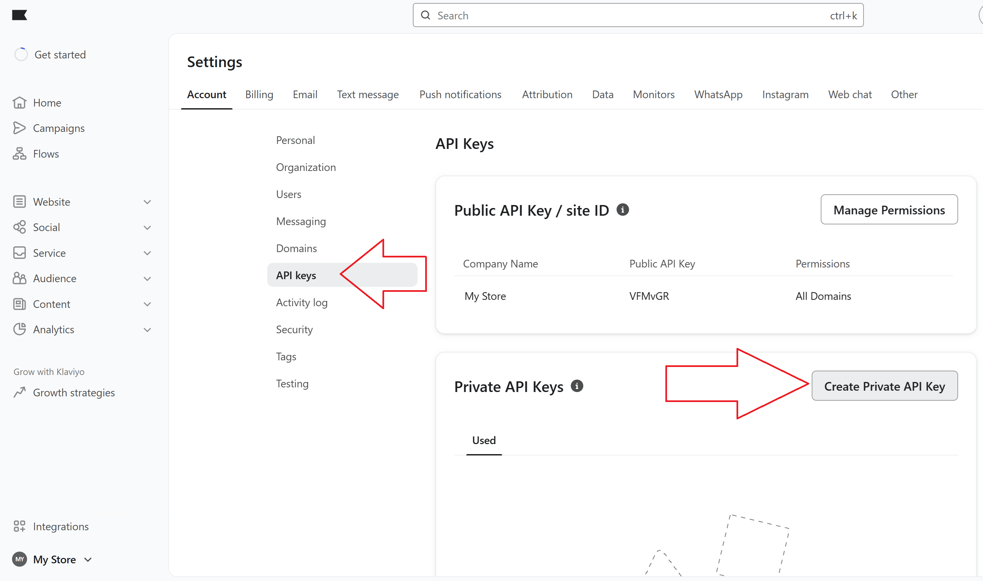
Task: Click info icon beside Private API Keys
Action: tap(577, 386)
